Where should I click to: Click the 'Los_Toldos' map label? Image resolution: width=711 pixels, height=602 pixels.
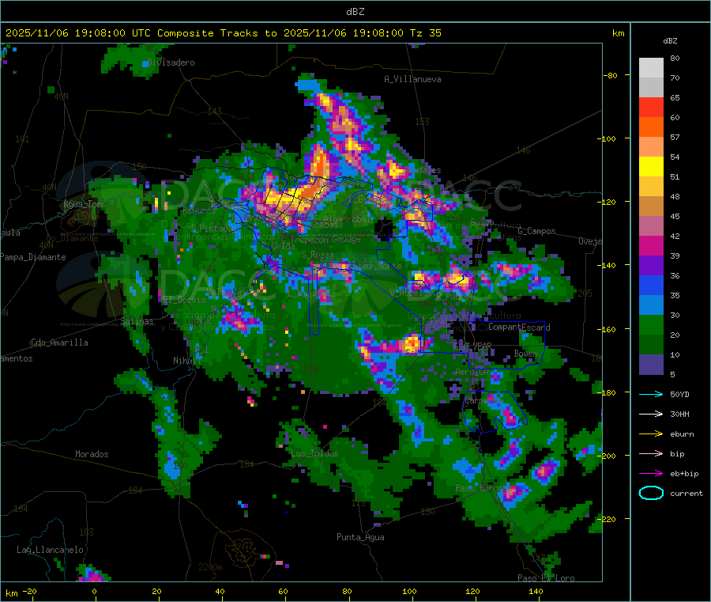(314, 453)
